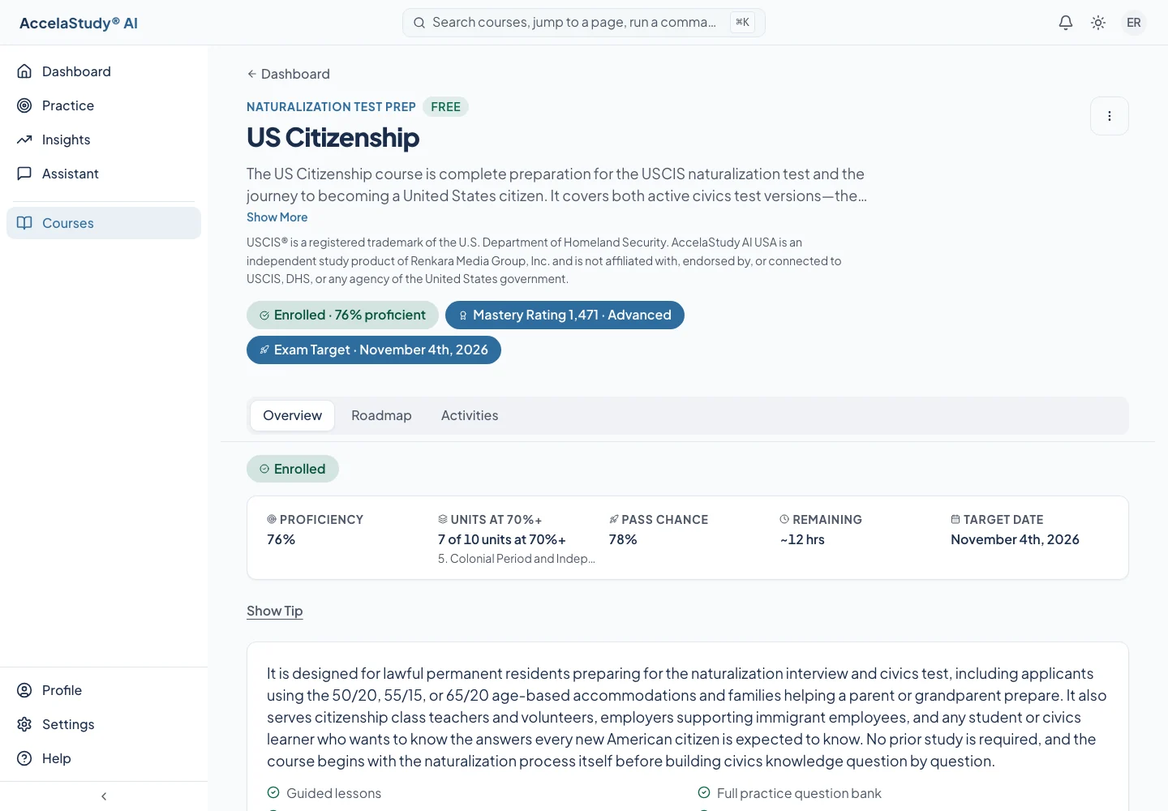Image resolution: width=1168 pixels, height=811 pixels.
Task: Open the course three-dot options menu
Action: click(x=1110, y=116)
